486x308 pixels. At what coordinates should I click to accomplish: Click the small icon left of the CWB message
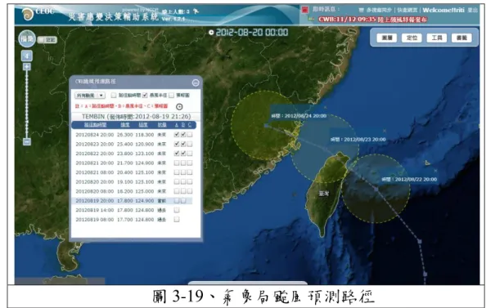(311, 19)
